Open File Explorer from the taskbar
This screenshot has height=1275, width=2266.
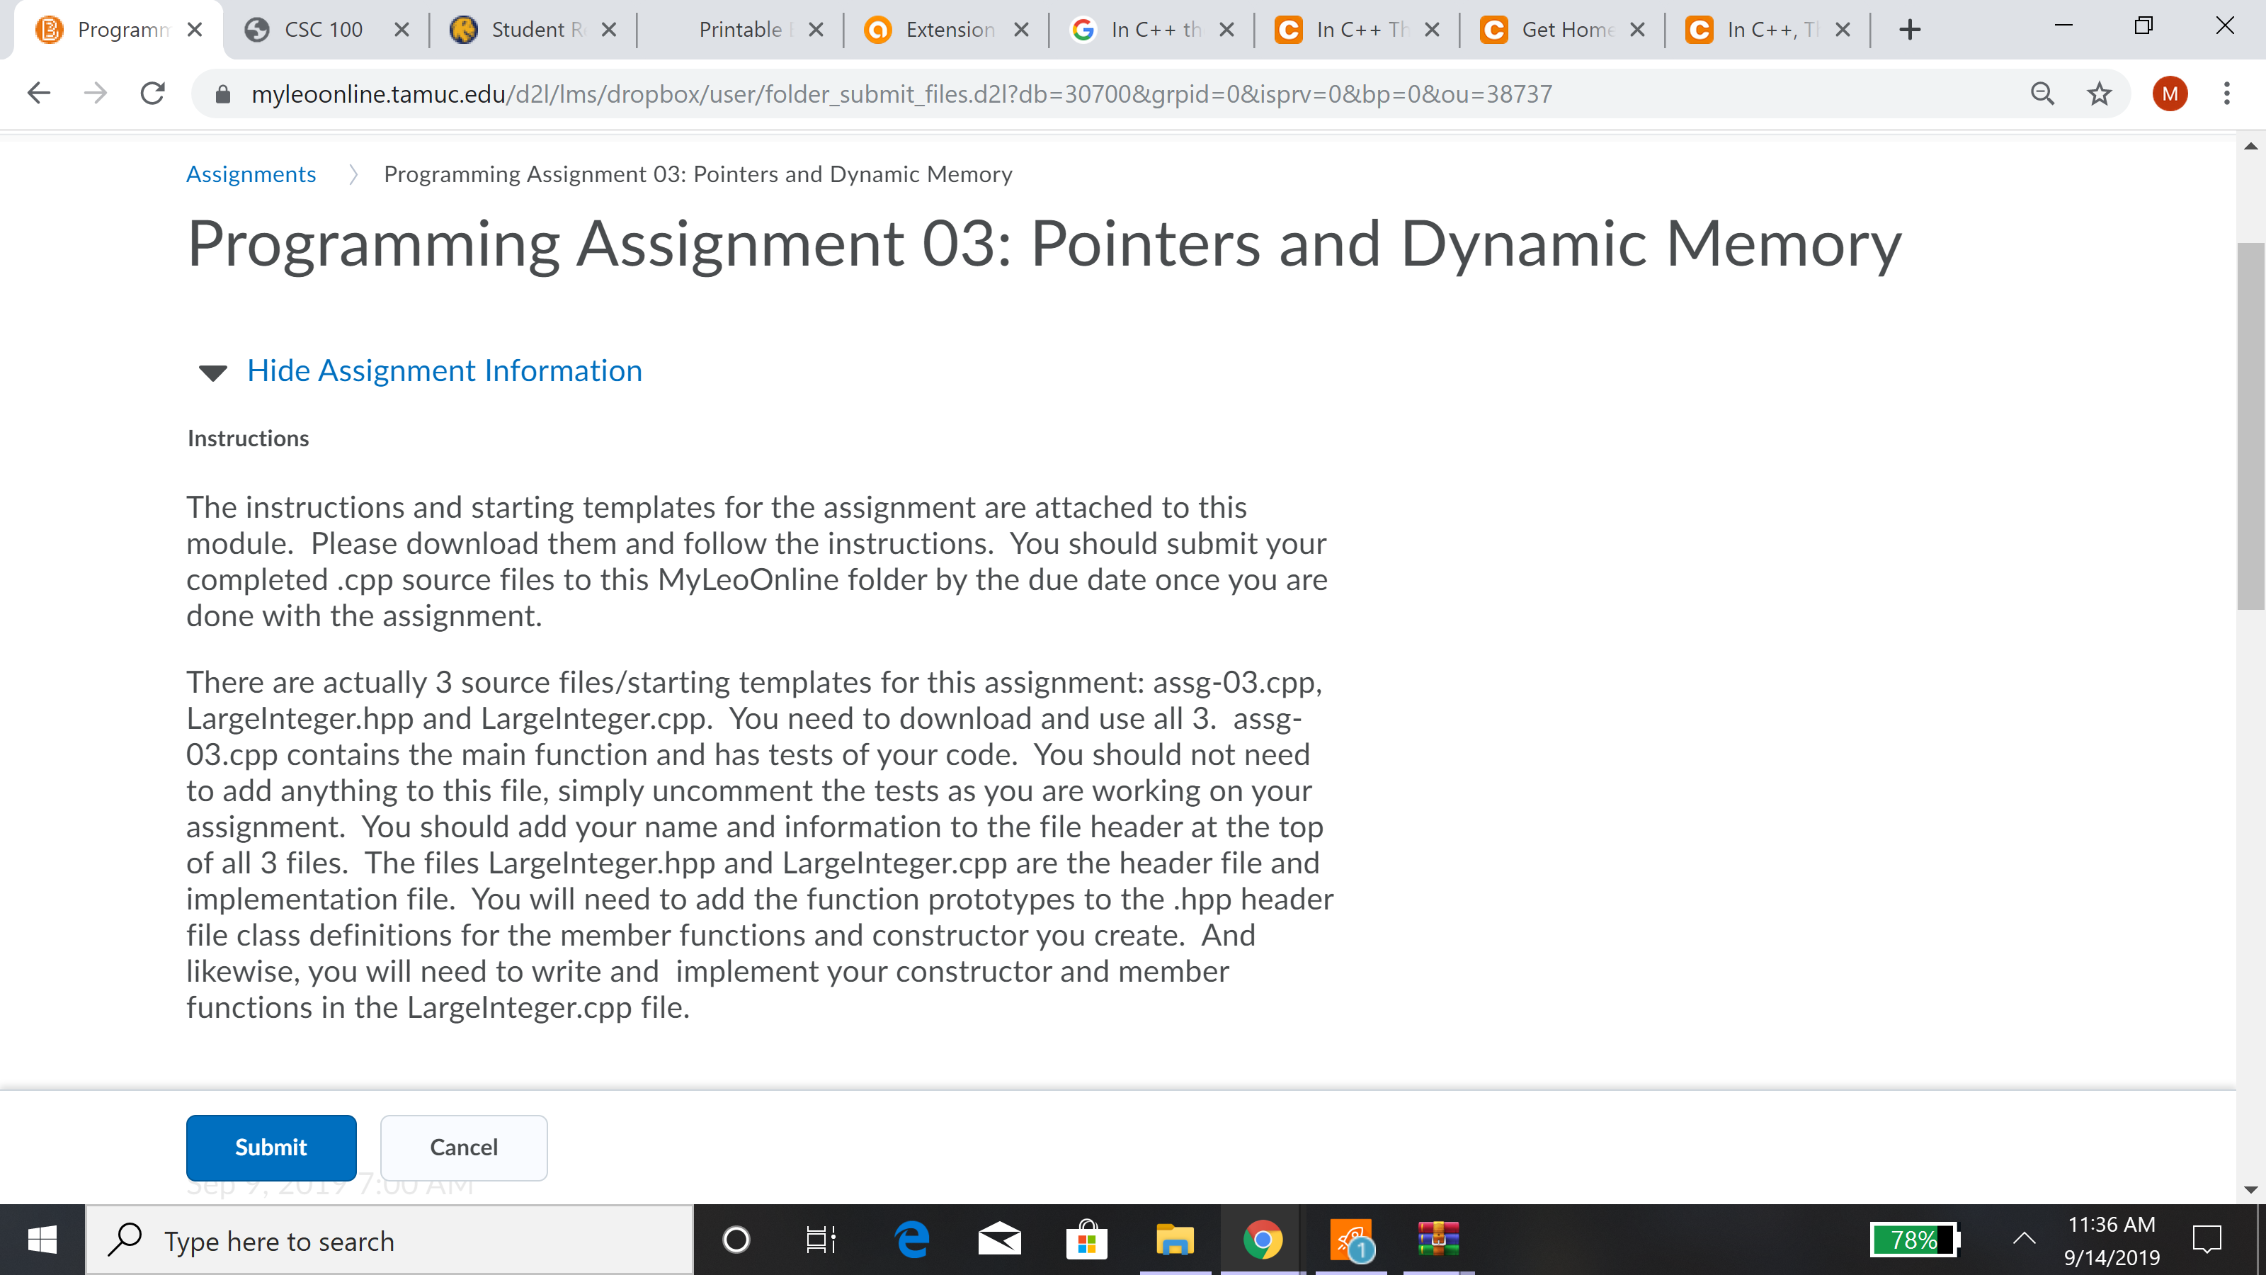[x=1174, y=1241]
